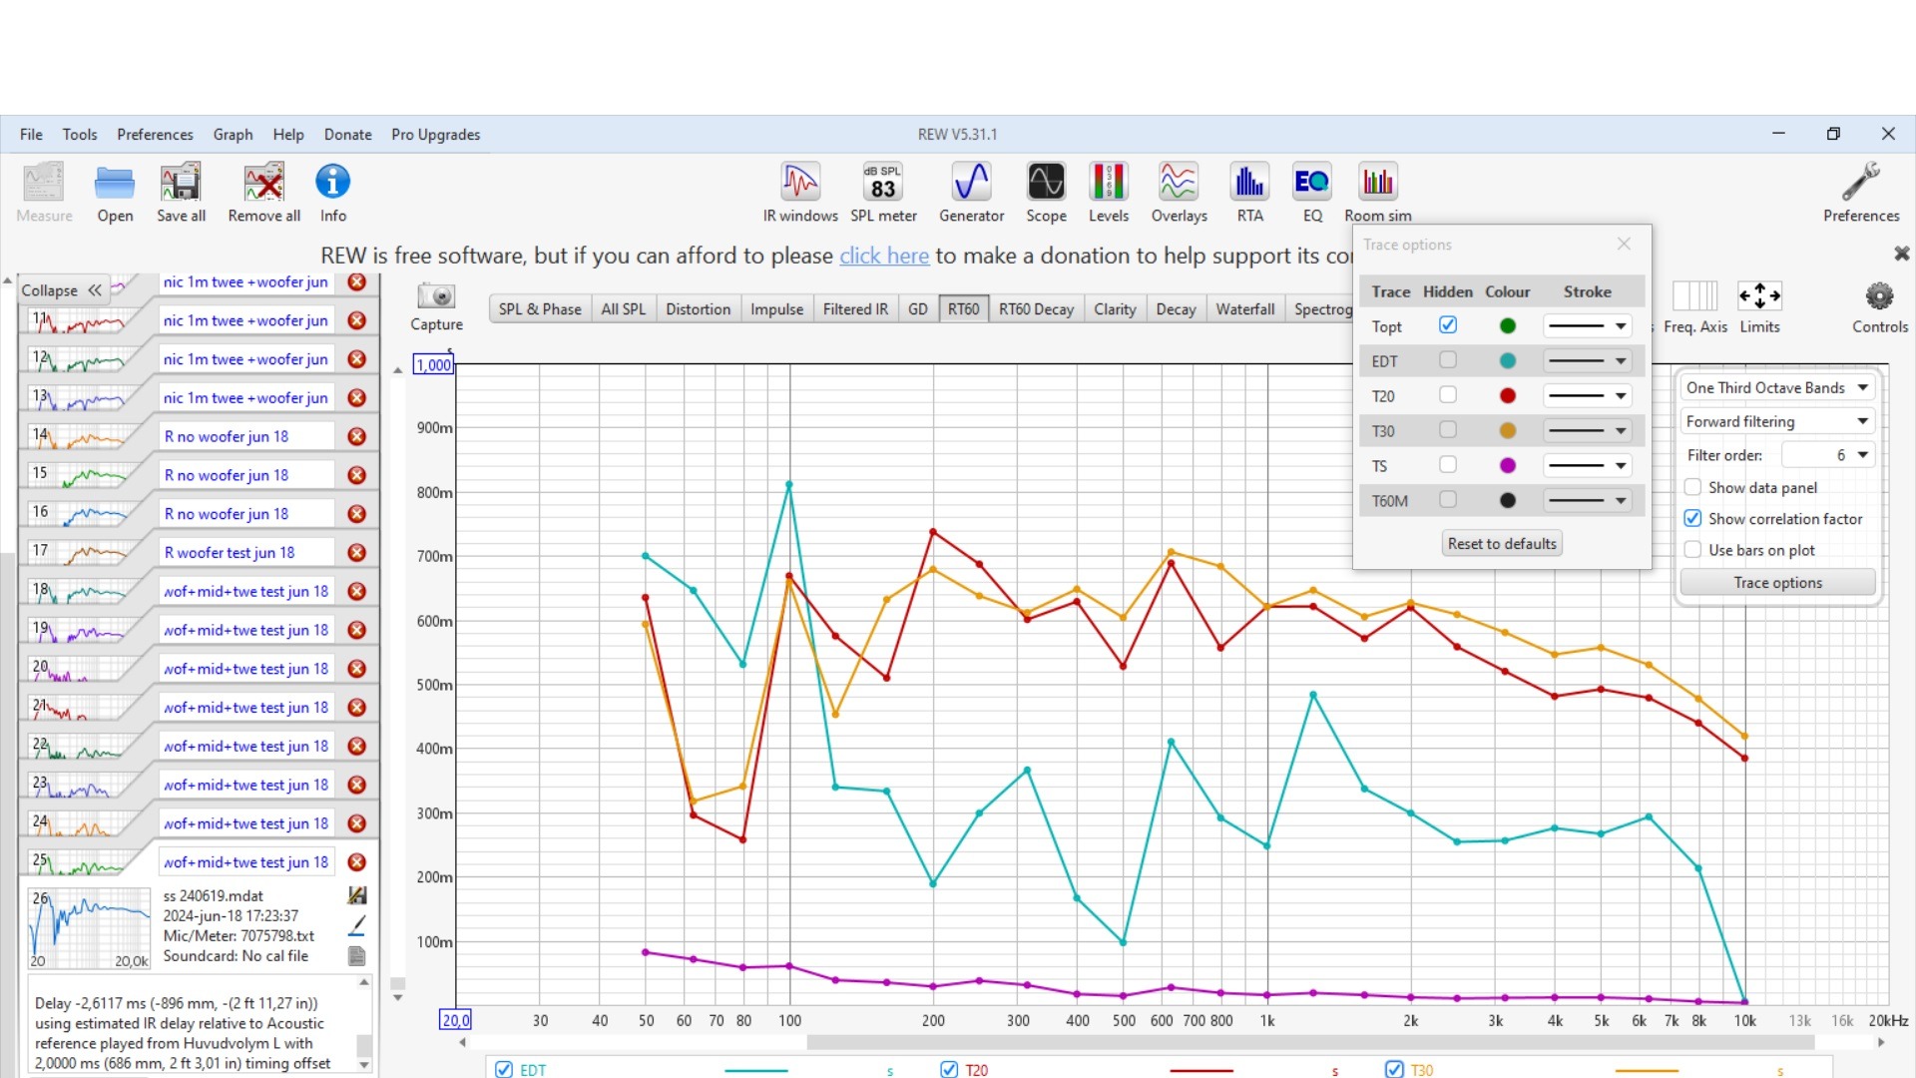Image resolution: width=1916 pixels, height=1078 pixels.
Task: Open the Filter order dropdown
Action: (x=1828, y=455)
